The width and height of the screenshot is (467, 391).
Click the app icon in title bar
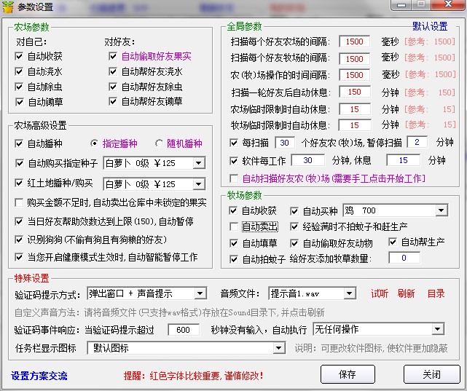[8, 7]
